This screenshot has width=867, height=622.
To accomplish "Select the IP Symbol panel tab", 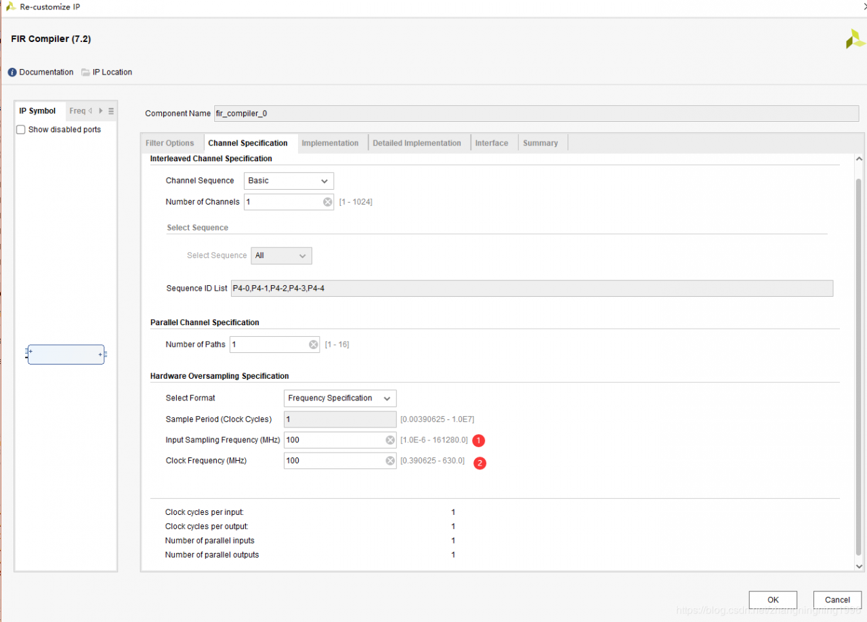I will (38, 111).
